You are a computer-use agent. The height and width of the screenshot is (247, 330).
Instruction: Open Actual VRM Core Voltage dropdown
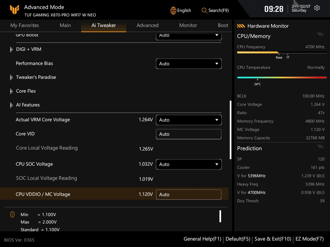click(x=189, y=120)
